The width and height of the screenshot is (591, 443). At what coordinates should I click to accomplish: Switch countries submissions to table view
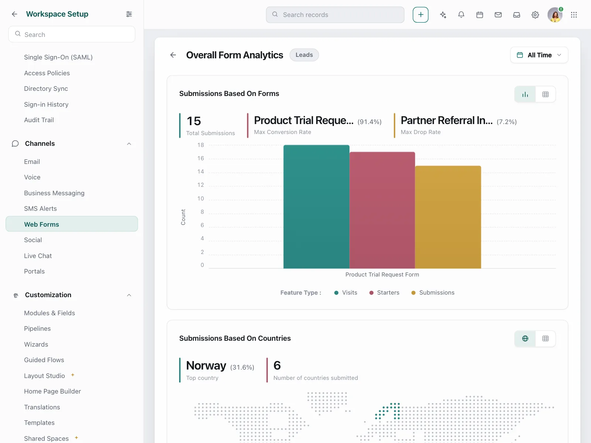(546, 339)
